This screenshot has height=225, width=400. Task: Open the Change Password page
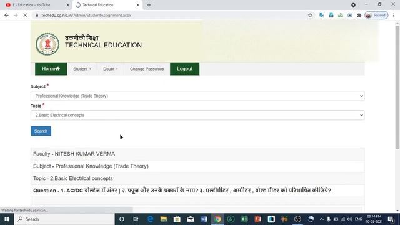coord(147,69)
